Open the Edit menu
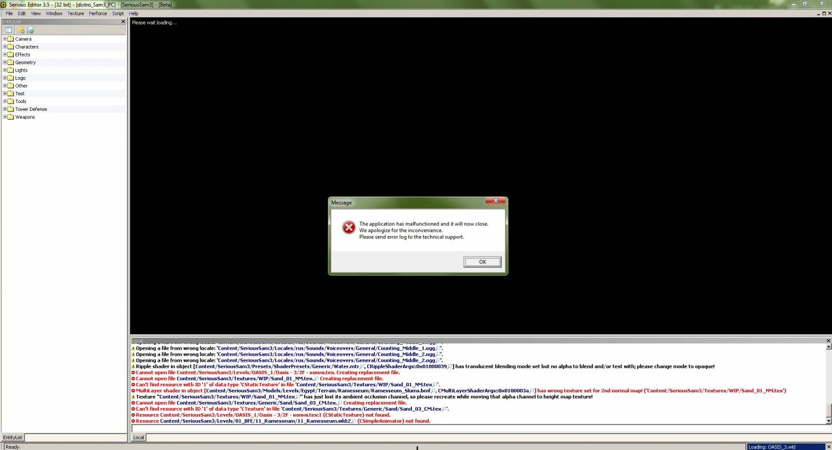The width and height of the screenshot is (832, 450). 22,13
